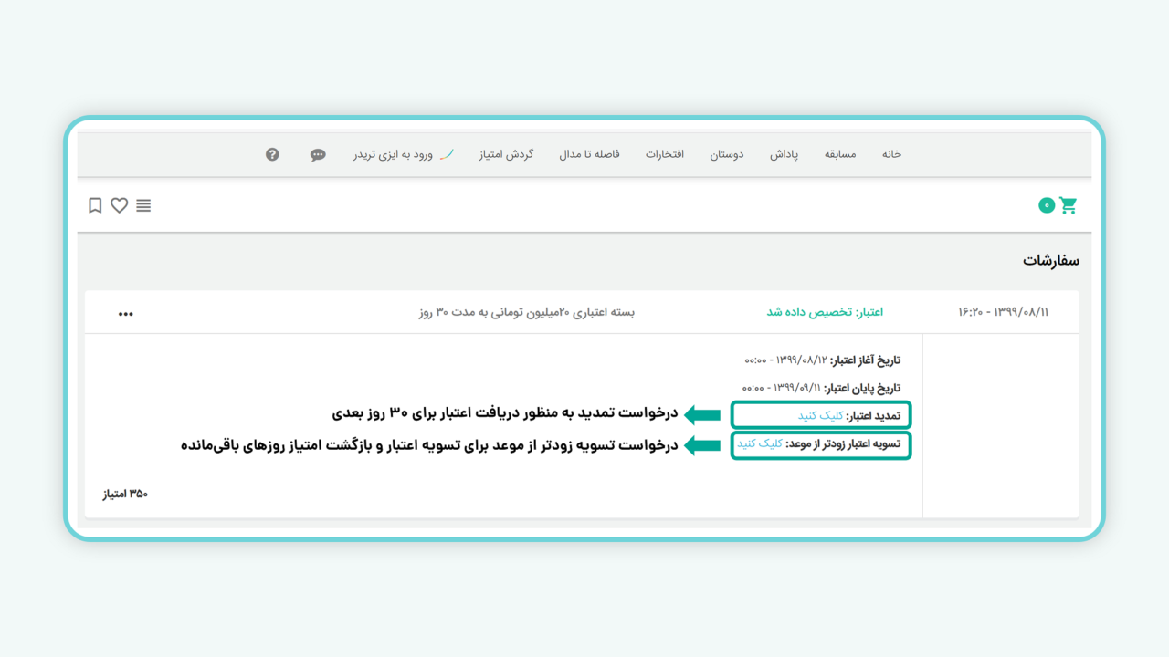Click the ورود به ایزی تریدر link
This screenshot has width=1169, height=657.
pyautogui.click(x=393, y=154)
